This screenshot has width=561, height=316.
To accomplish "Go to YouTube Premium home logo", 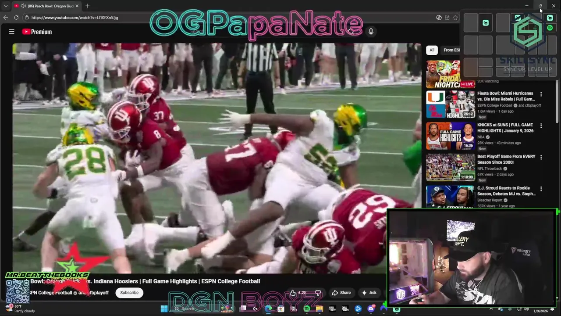I will (x=37, y=32).
